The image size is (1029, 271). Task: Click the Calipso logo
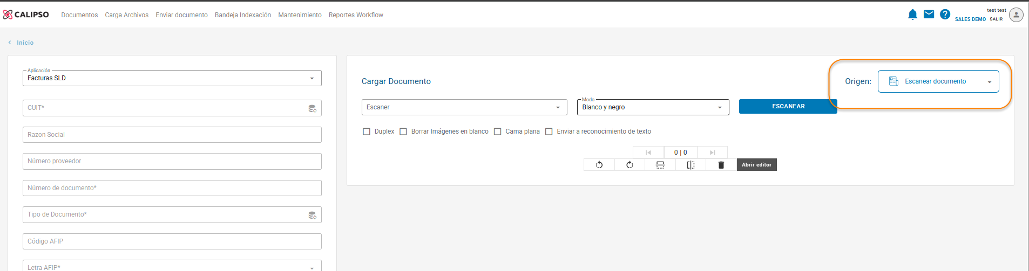(26, 15)
